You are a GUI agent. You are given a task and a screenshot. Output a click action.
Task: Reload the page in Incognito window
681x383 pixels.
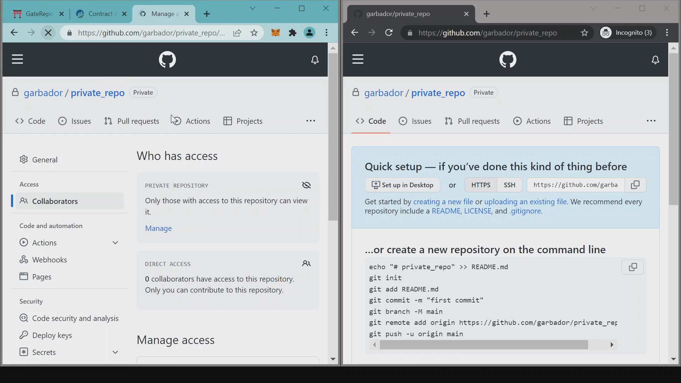coord(389,33)
